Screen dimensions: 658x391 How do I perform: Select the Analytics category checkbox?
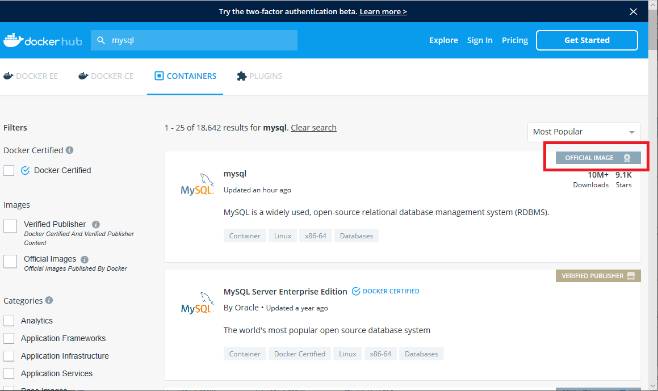tap(9, 321)
